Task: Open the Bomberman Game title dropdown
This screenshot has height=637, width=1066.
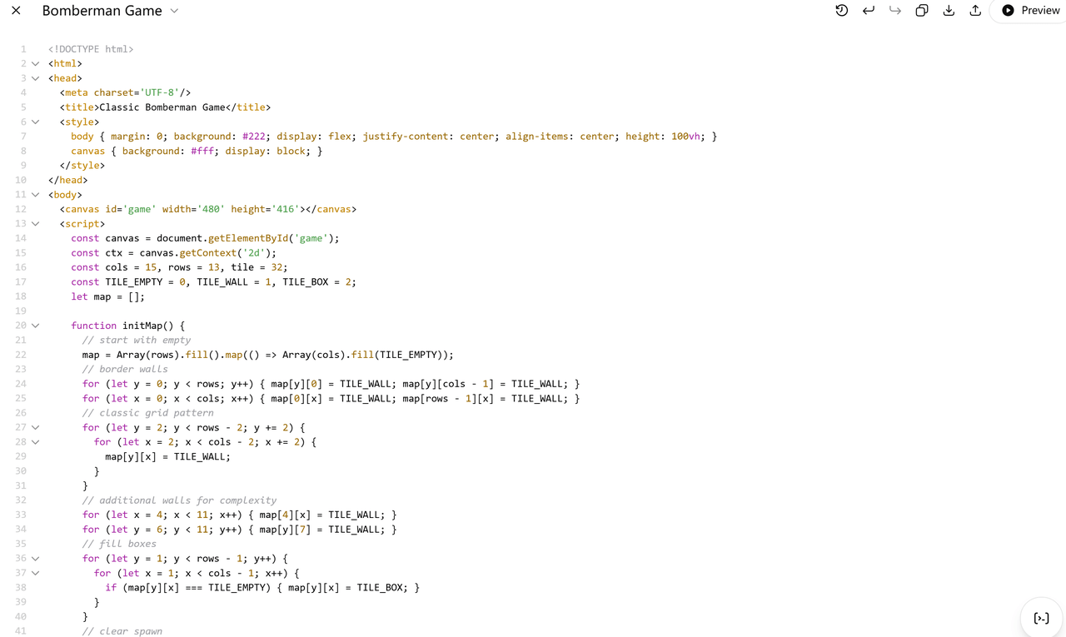Action: point(174,11)
